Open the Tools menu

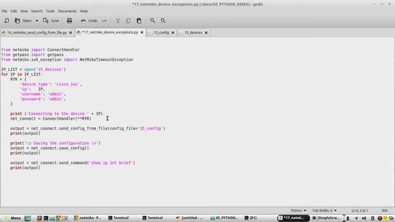click(x=50, y=11)
